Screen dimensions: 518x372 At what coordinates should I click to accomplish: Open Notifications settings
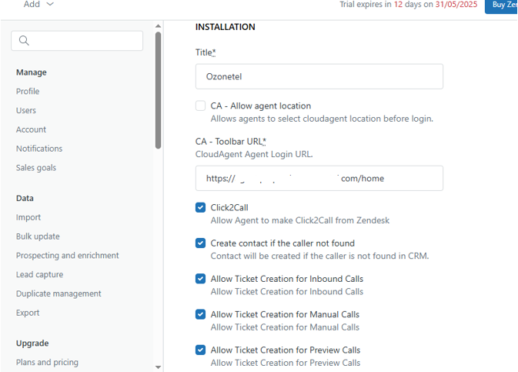[39, 149]
